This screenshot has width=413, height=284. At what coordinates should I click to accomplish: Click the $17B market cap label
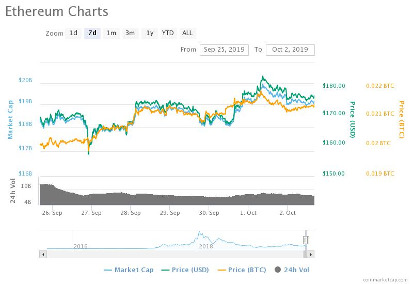pos(25,148)
